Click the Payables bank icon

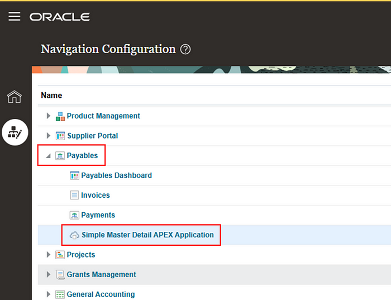coord(60,156)
